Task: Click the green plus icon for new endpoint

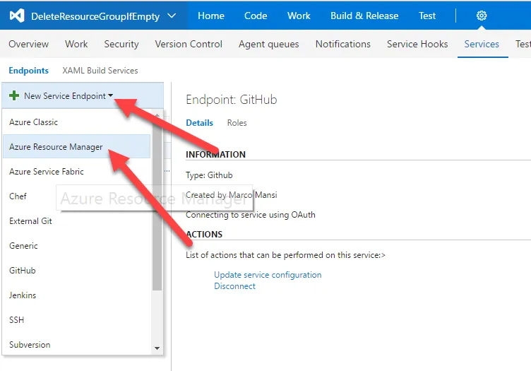Action: tap(14, 95)
